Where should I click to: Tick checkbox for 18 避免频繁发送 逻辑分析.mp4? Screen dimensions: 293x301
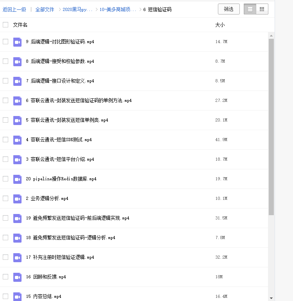pyautogui.click(x=5, y=238)
